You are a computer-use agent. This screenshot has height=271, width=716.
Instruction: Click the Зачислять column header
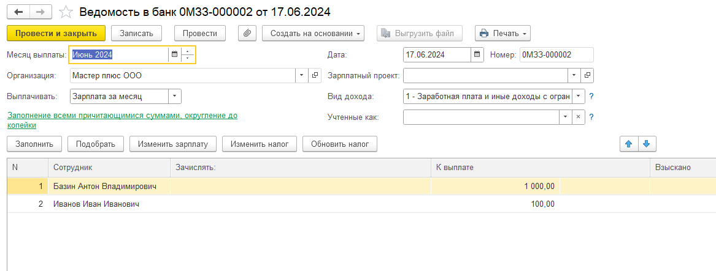pyautogui.click(x=301, y=168)
